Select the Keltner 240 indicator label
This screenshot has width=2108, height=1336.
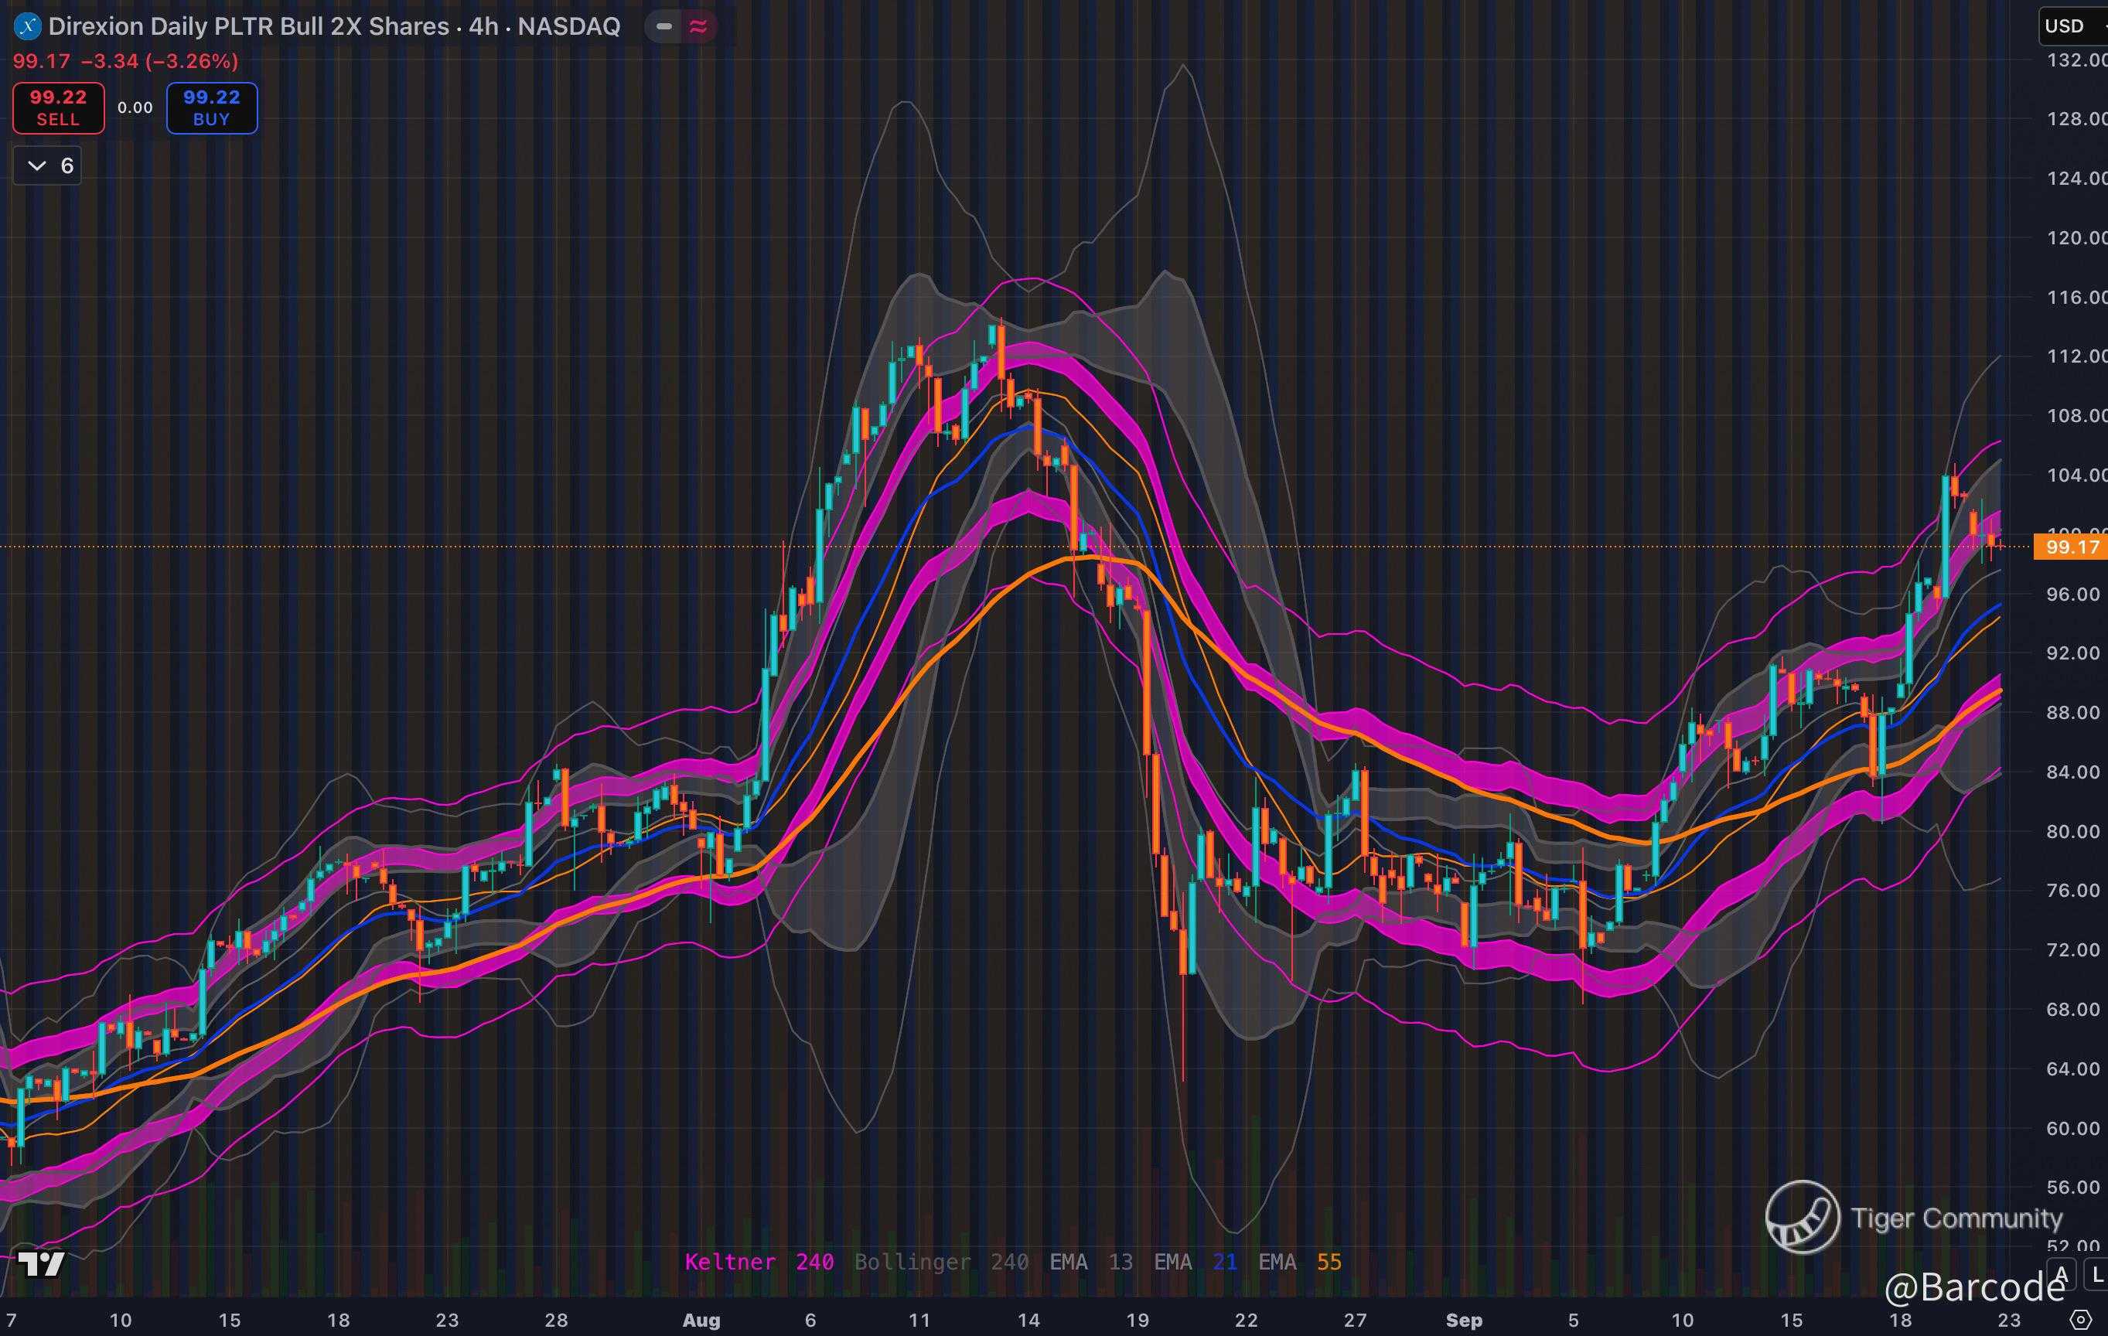(x=758, y=1262)
